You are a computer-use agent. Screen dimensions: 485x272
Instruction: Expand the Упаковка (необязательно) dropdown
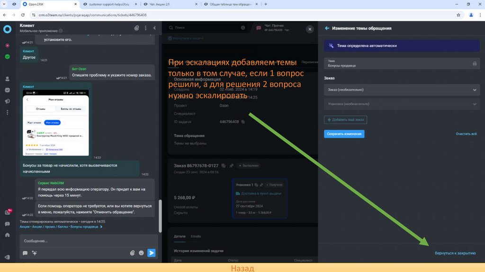click(x=402, y=104)
